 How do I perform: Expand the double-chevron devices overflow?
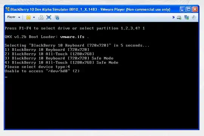pyautogui.click(x=173, y=17)
